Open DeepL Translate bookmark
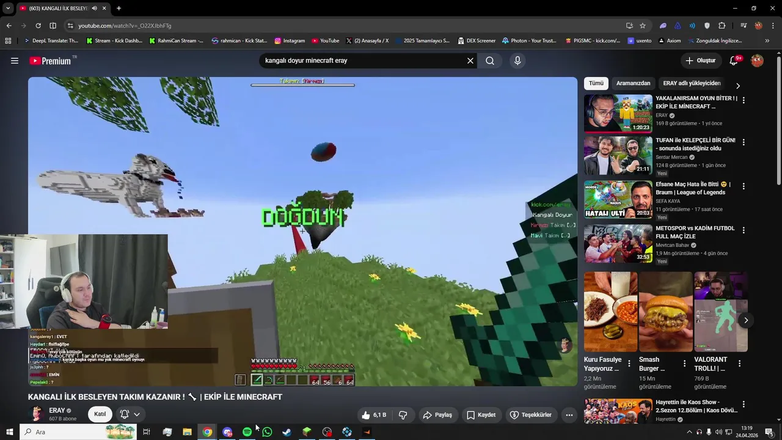Image resolution: width=782 pixels, height=440 pixels. [51, 41]
